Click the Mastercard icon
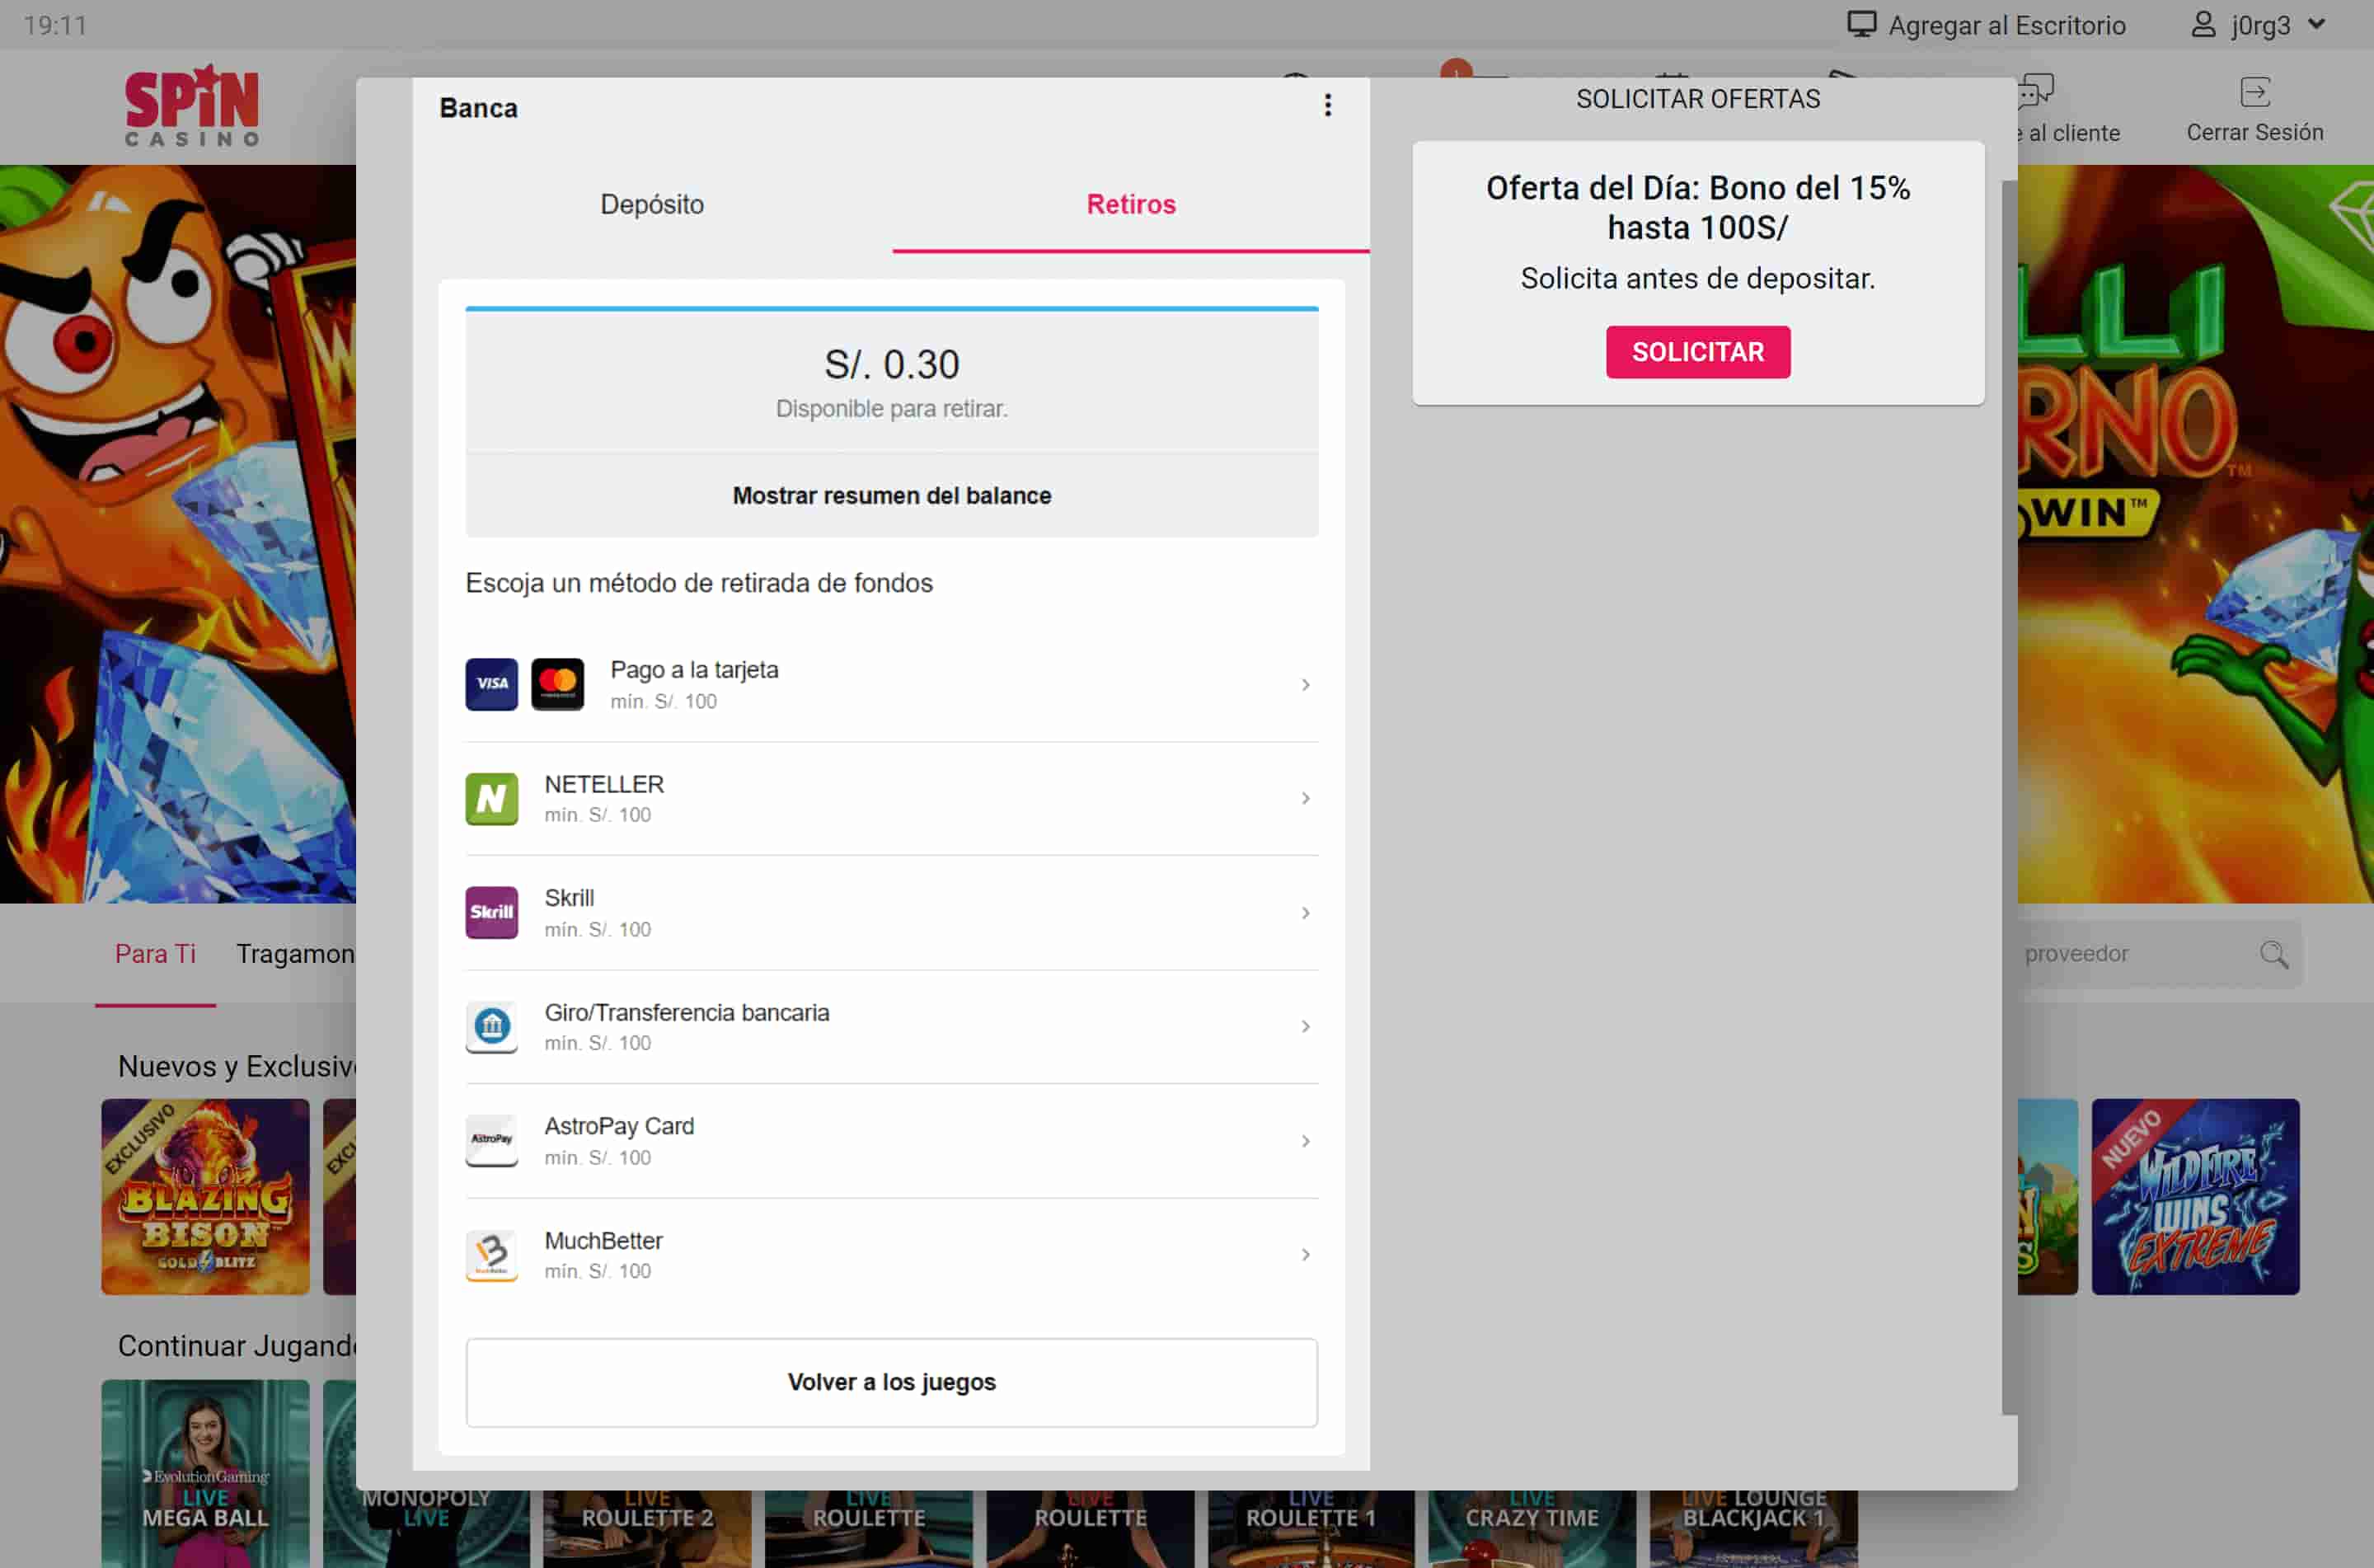The width and height of the screenshot is (2374, 1568). pyautogui.click(x=556, y=684)
